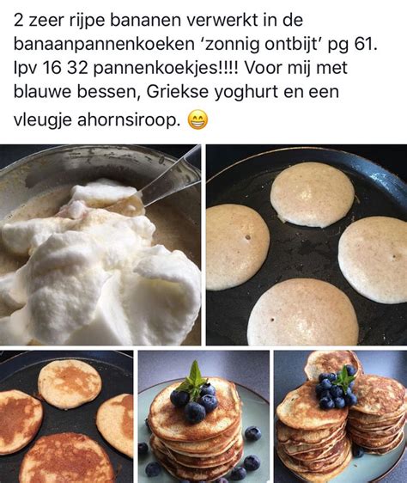Click the words 'blauwe bessen,' in the post
The height and width of the screenshot is (483, 407).
tap(77, 92)
